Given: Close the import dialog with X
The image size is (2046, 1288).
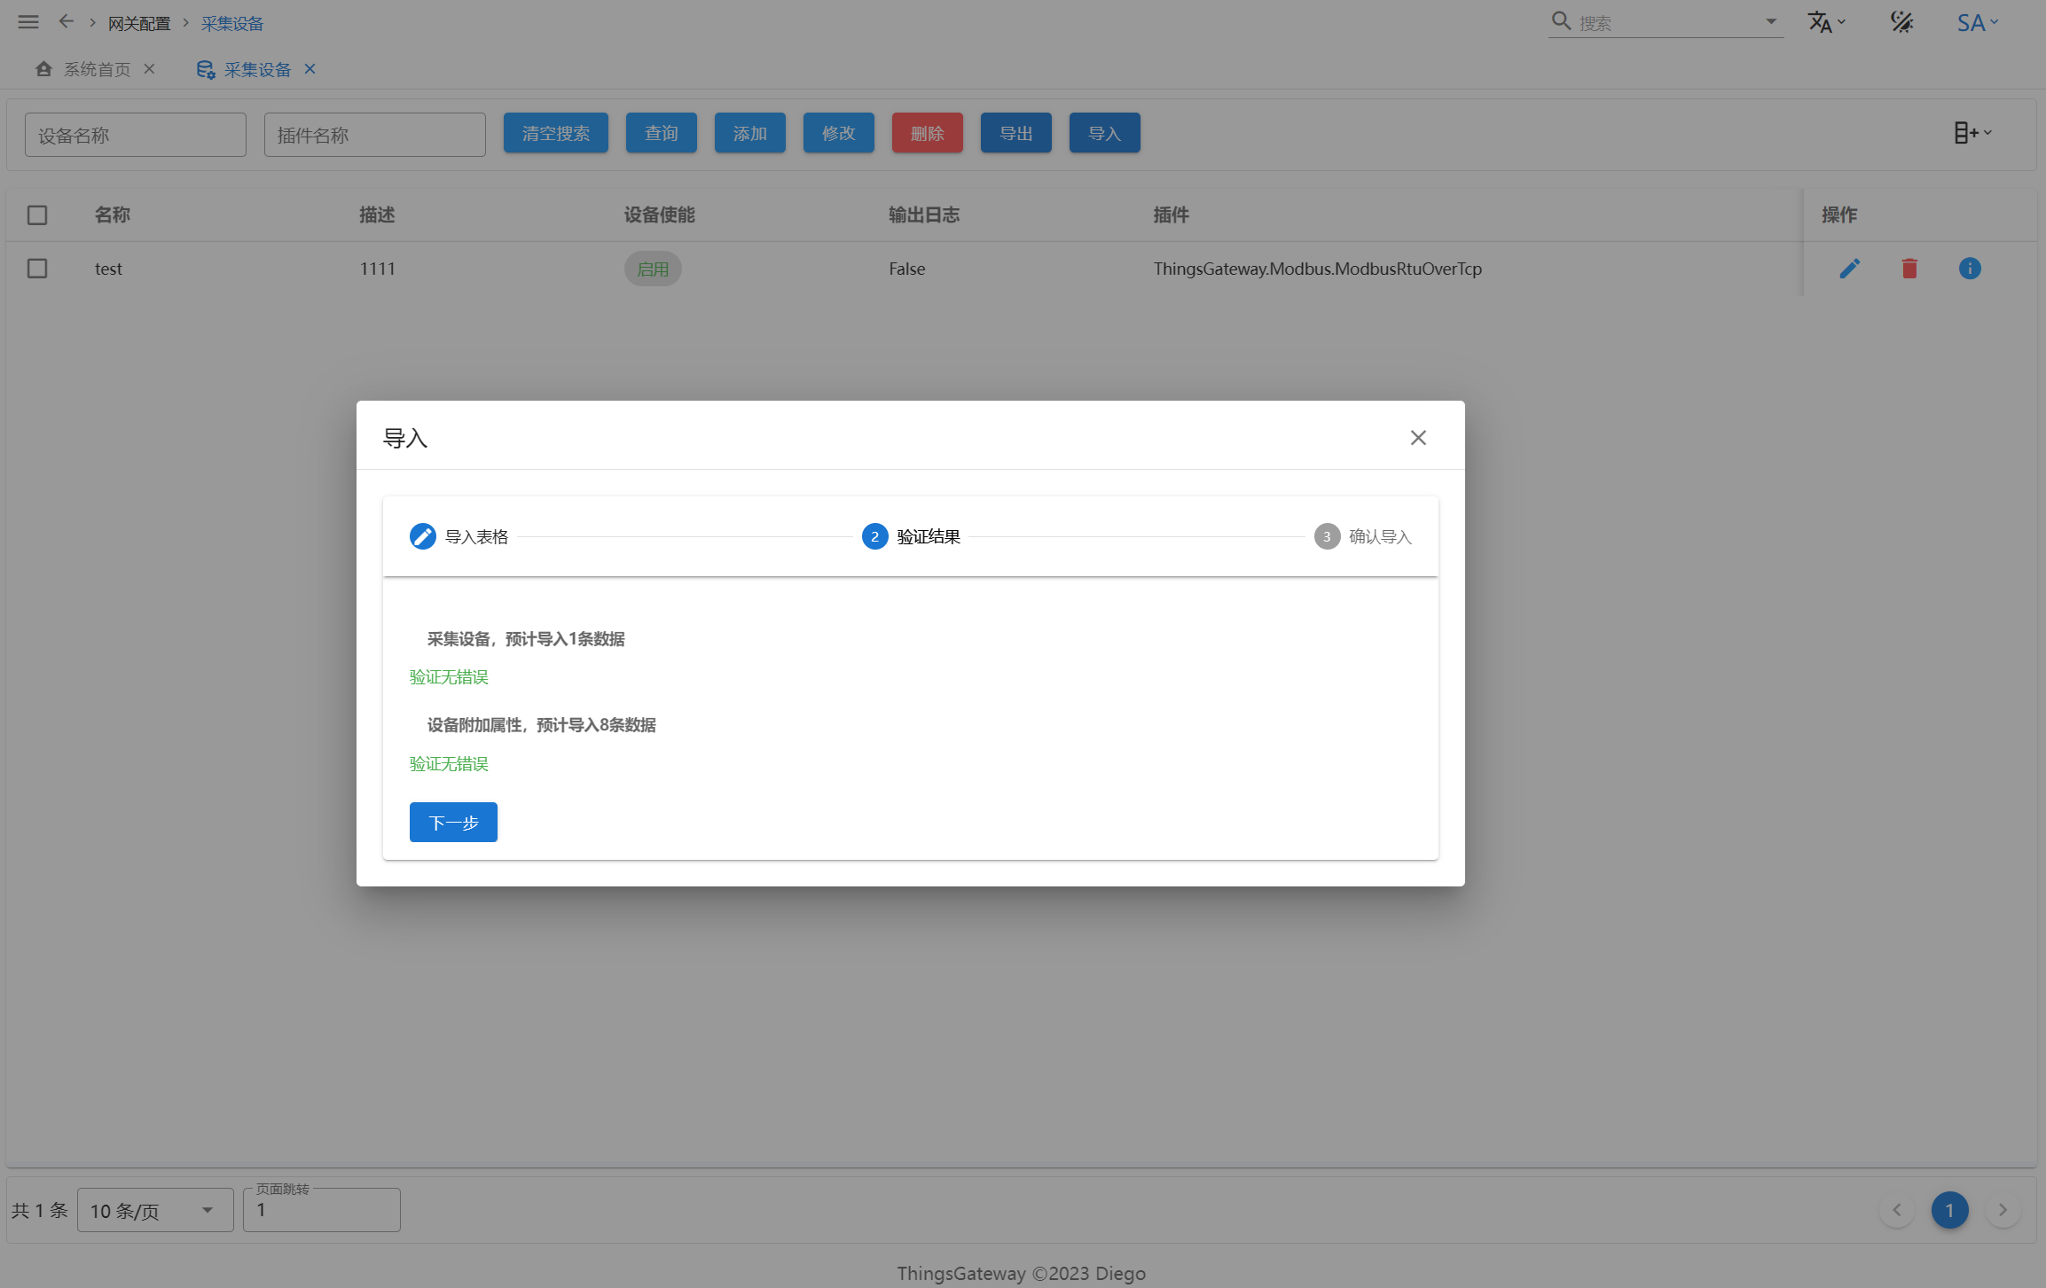Looking at the screenshot, I should pyautogui.click(x=1418, y=438).
